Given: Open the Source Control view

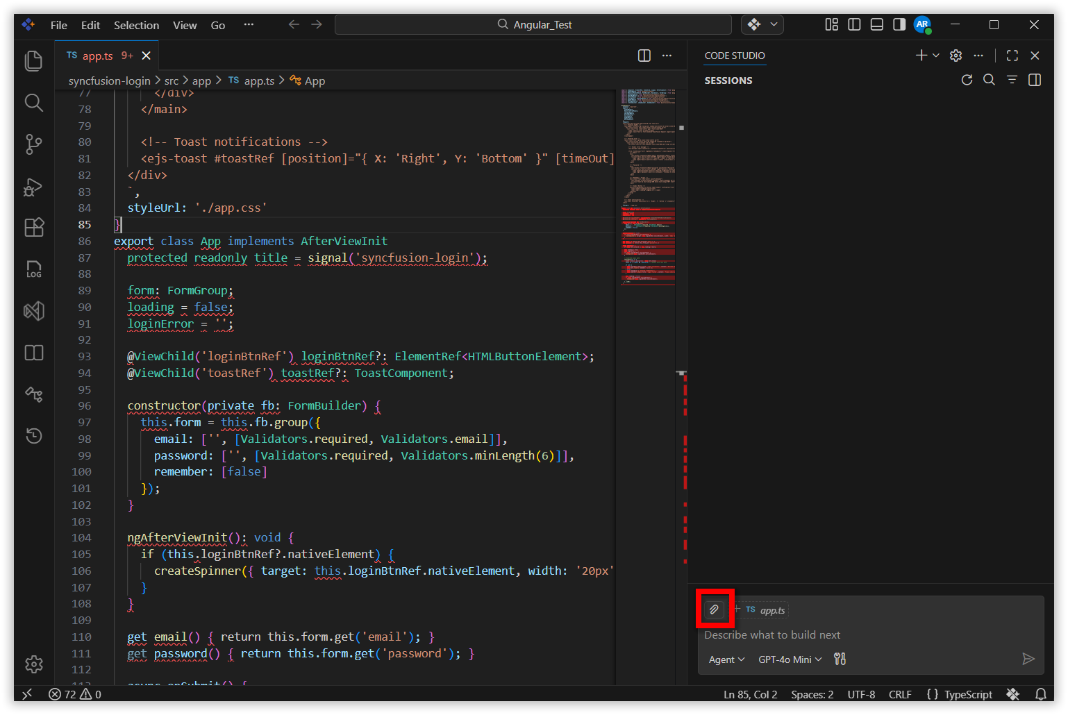Looking at the screenshot, I should [33, 144].
